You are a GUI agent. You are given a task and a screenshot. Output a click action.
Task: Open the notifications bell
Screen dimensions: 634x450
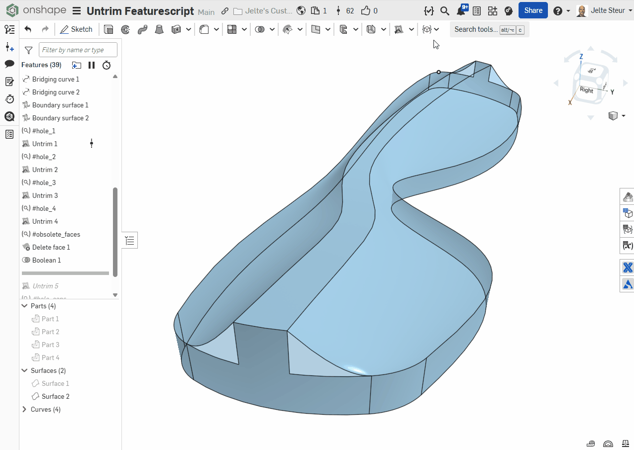461,11
